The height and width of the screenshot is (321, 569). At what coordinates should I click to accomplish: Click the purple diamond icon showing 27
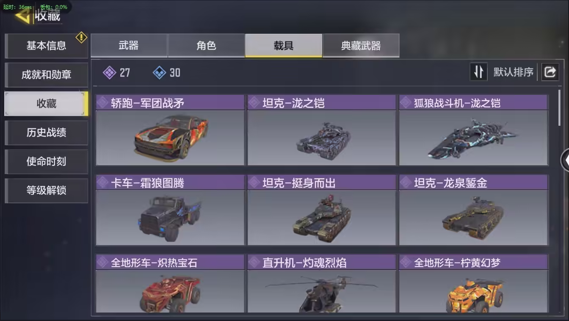(x=110, y=73)
